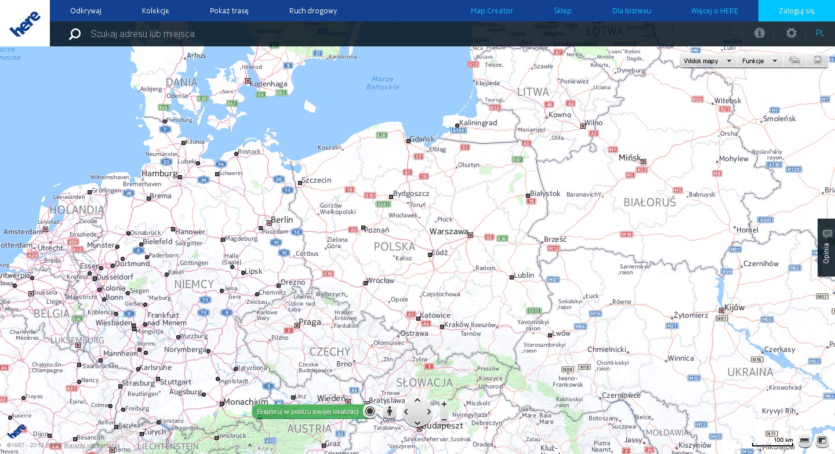Image resolution: width=835 pixels, height=454 pixels.
Task: Pan the map up with arrow
Action: (x=418, y=401)
